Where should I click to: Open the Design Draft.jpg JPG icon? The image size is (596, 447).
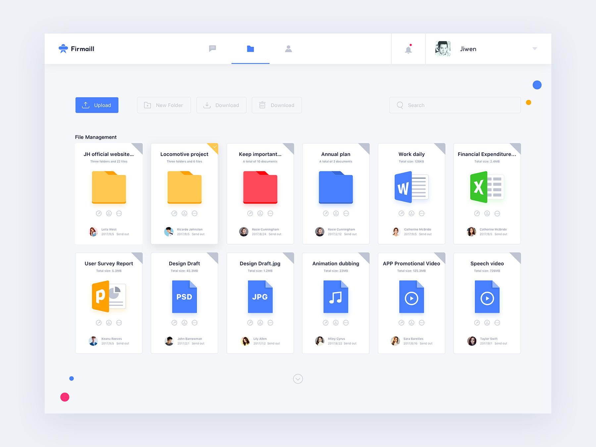260,297
